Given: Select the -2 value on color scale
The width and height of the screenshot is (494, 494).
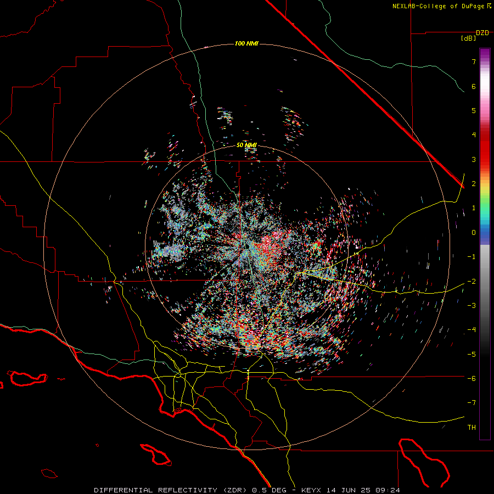Looking at the screenshot, I should [x=471, y=282].
